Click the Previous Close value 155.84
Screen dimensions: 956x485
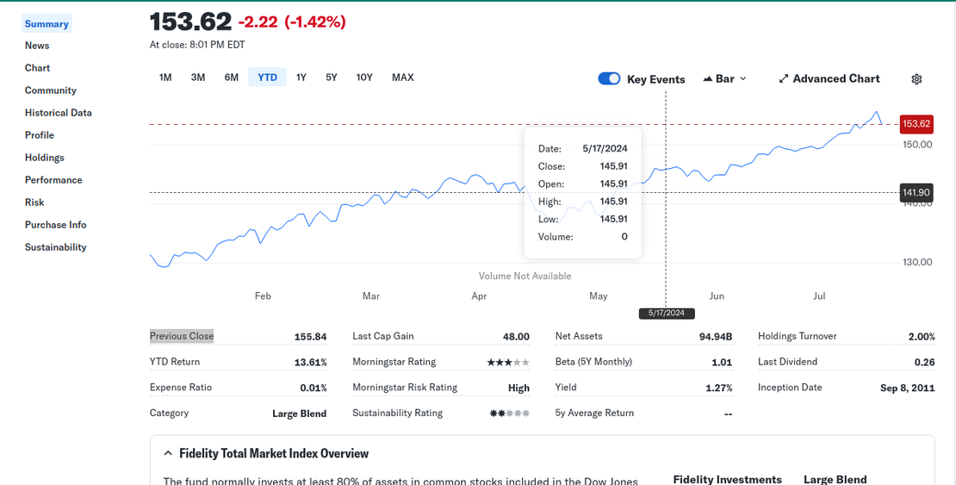pos(310,336)
